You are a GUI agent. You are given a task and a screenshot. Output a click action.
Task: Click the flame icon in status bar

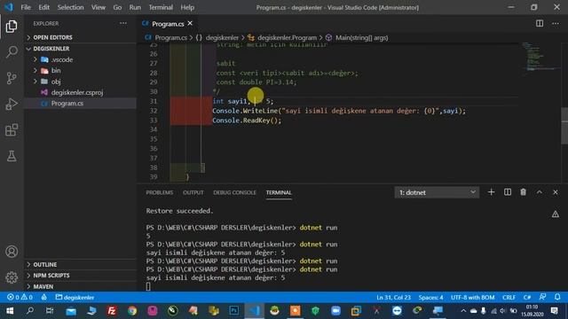pos(43,298)
